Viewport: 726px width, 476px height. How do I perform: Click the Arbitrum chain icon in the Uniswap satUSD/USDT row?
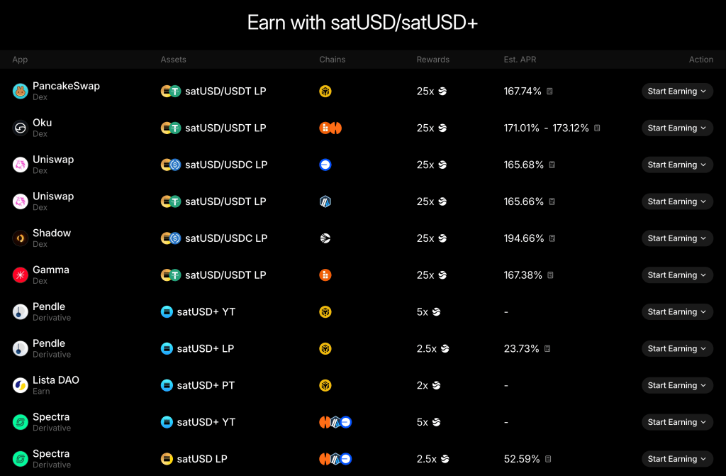(x=325, y=201)
